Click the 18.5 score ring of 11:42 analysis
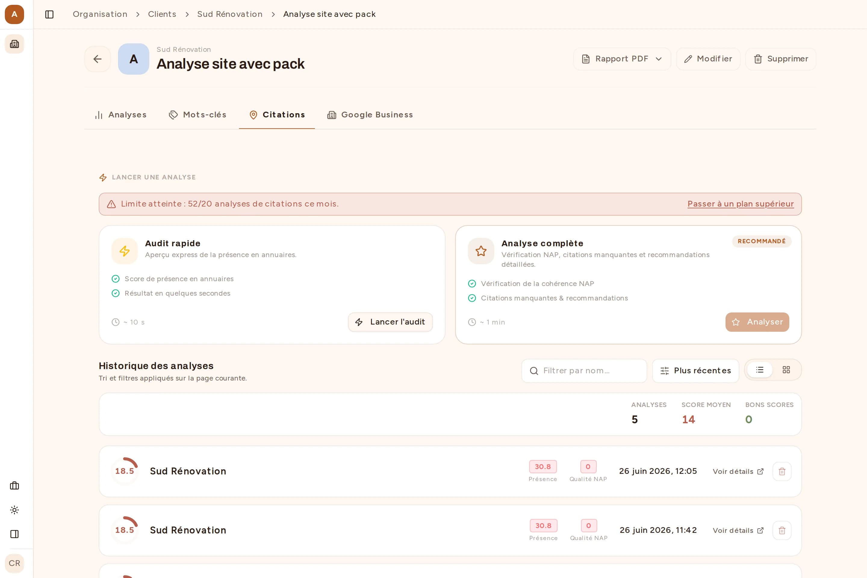 [125, 530]
